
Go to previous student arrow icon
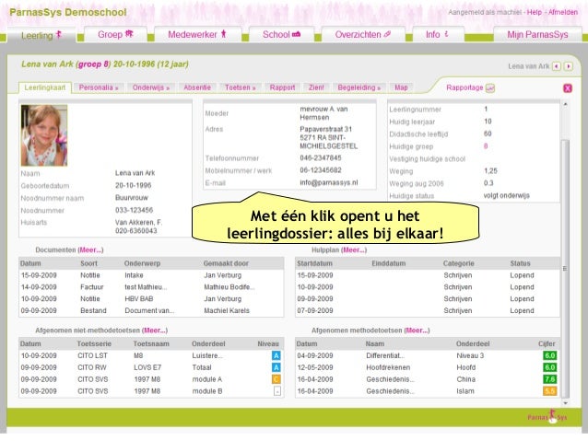coord(557,66)
